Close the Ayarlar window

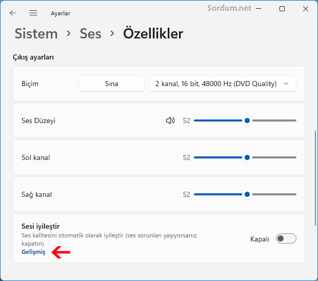pyautogui.click(x=306, y=9)
